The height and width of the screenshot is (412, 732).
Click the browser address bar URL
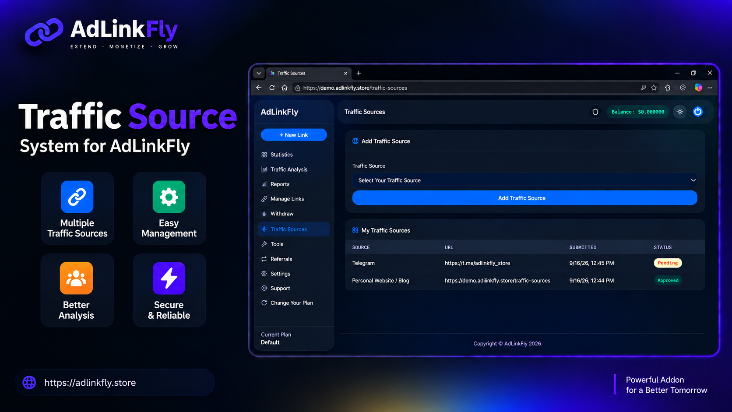point(355,88)
